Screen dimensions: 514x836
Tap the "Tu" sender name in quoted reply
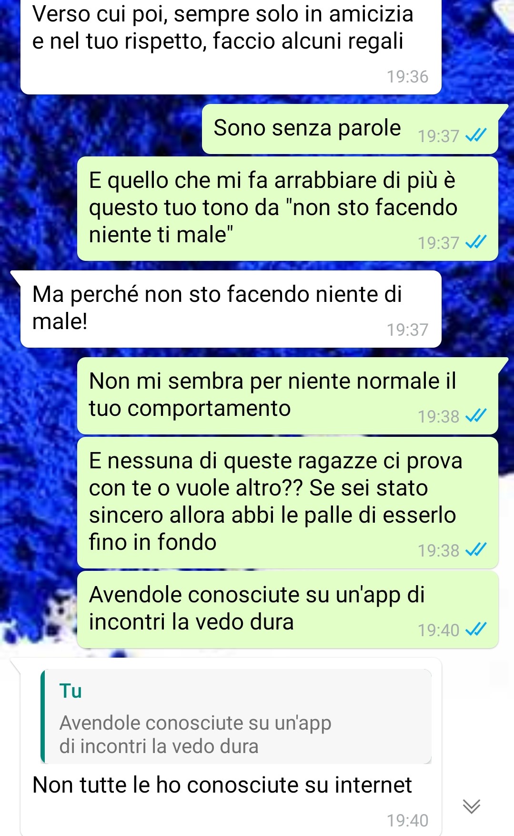(x=71, y=691)
